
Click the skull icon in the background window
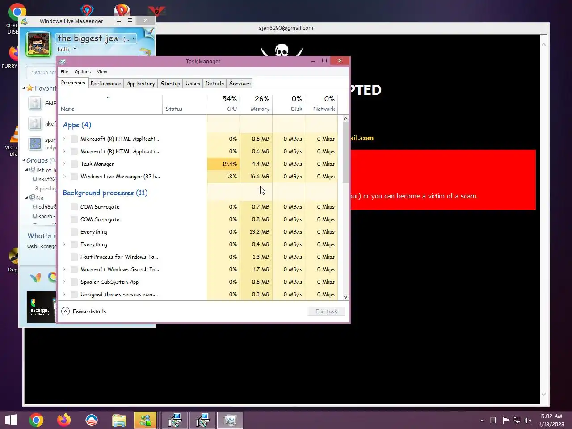tap(282, 50)
